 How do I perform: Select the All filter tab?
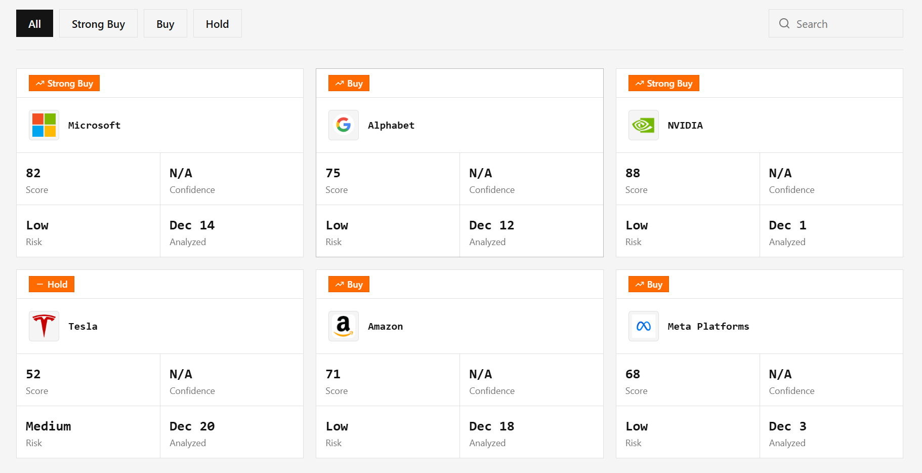(34, 23)
